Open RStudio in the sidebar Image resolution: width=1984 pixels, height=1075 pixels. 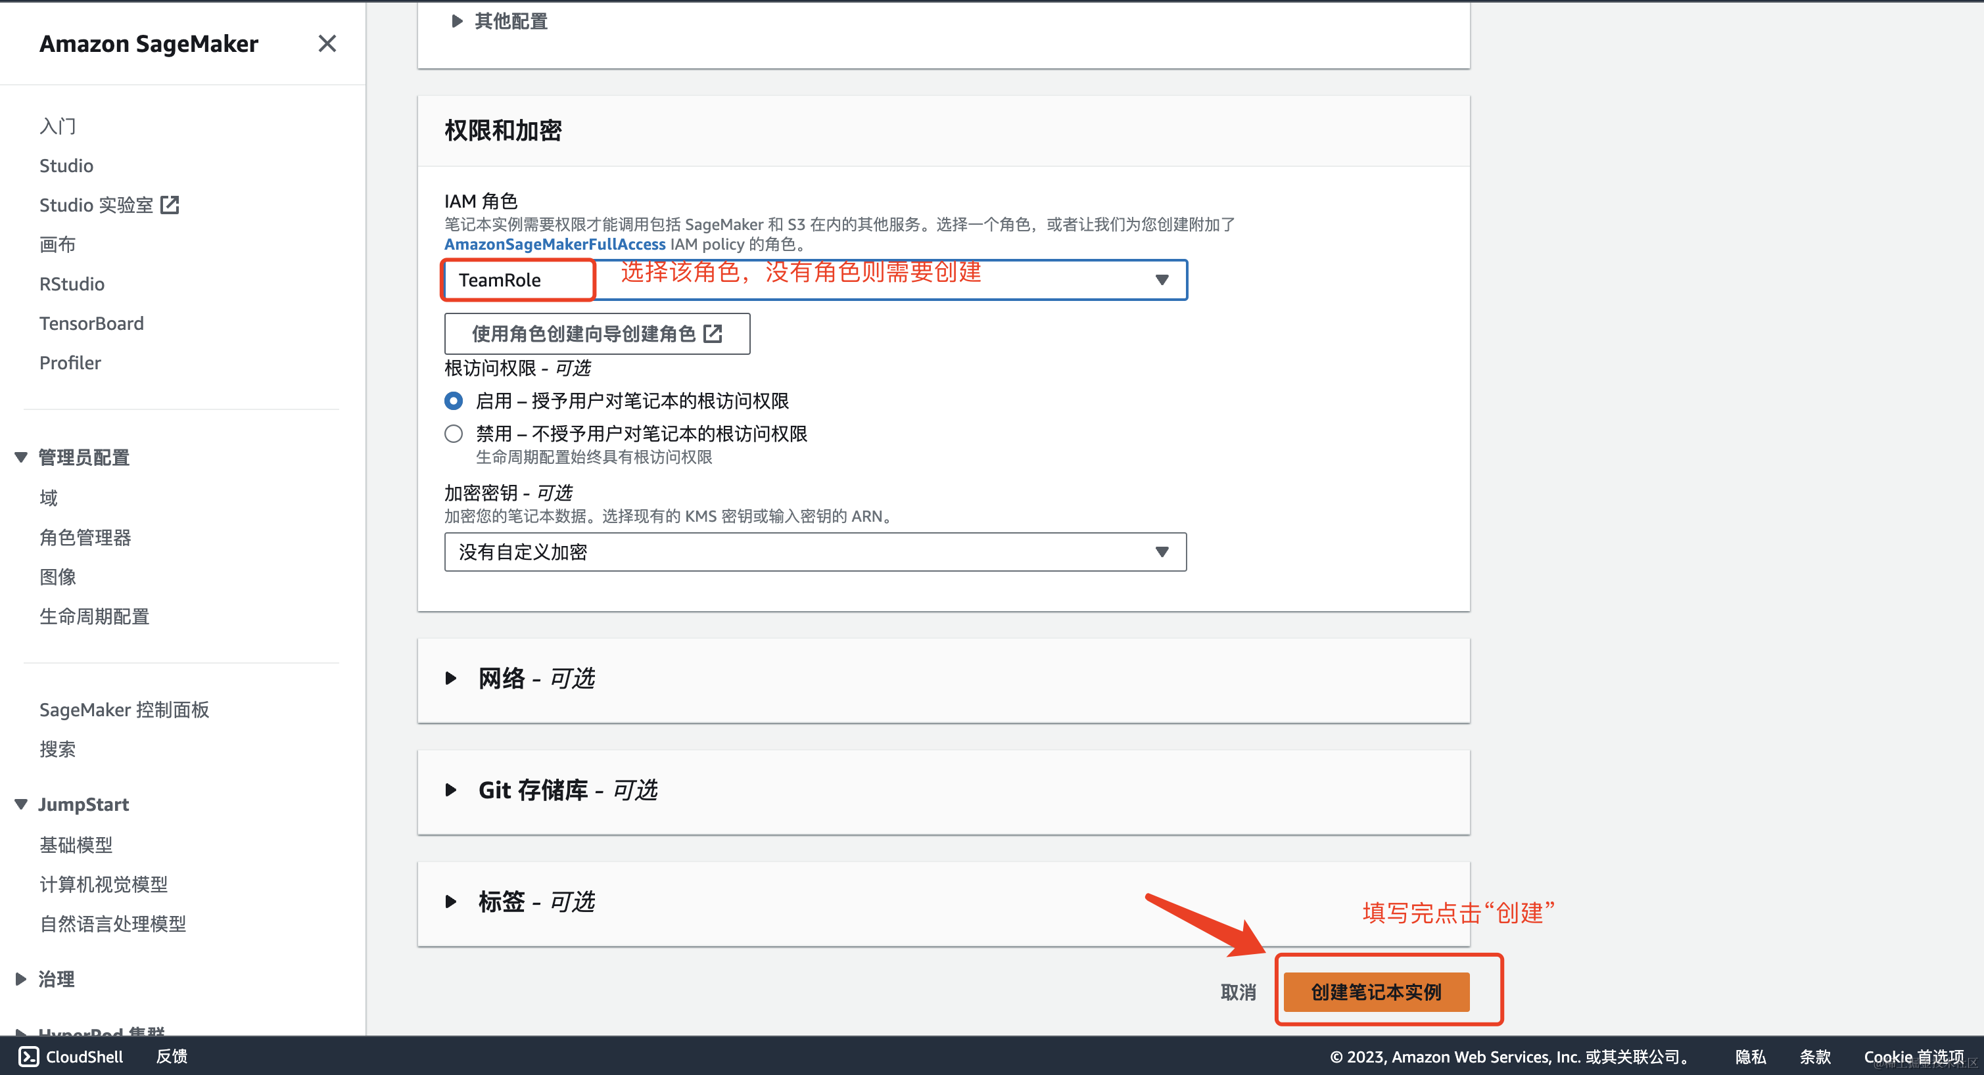72,284
